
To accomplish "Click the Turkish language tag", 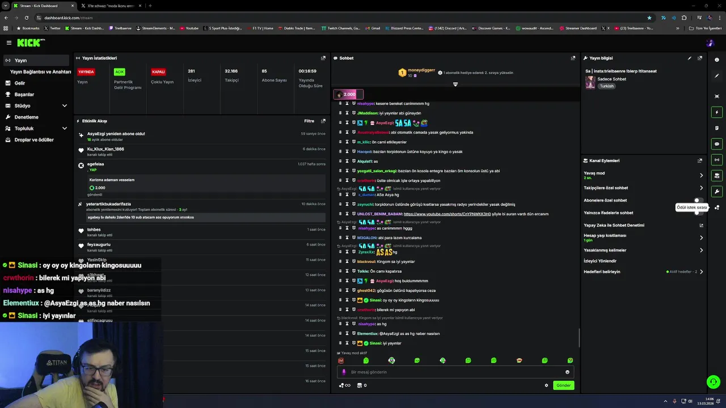I will coord(607,86).
